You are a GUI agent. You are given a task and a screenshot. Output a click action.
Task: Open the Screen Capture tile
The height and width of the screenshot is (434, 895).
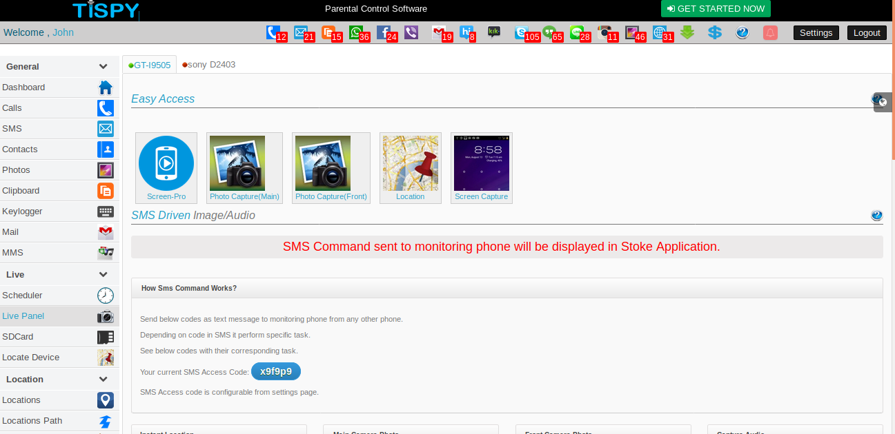481,168
